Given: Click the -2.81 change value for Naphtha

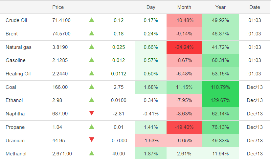Looking at the screenshot, I should [119, 114].
